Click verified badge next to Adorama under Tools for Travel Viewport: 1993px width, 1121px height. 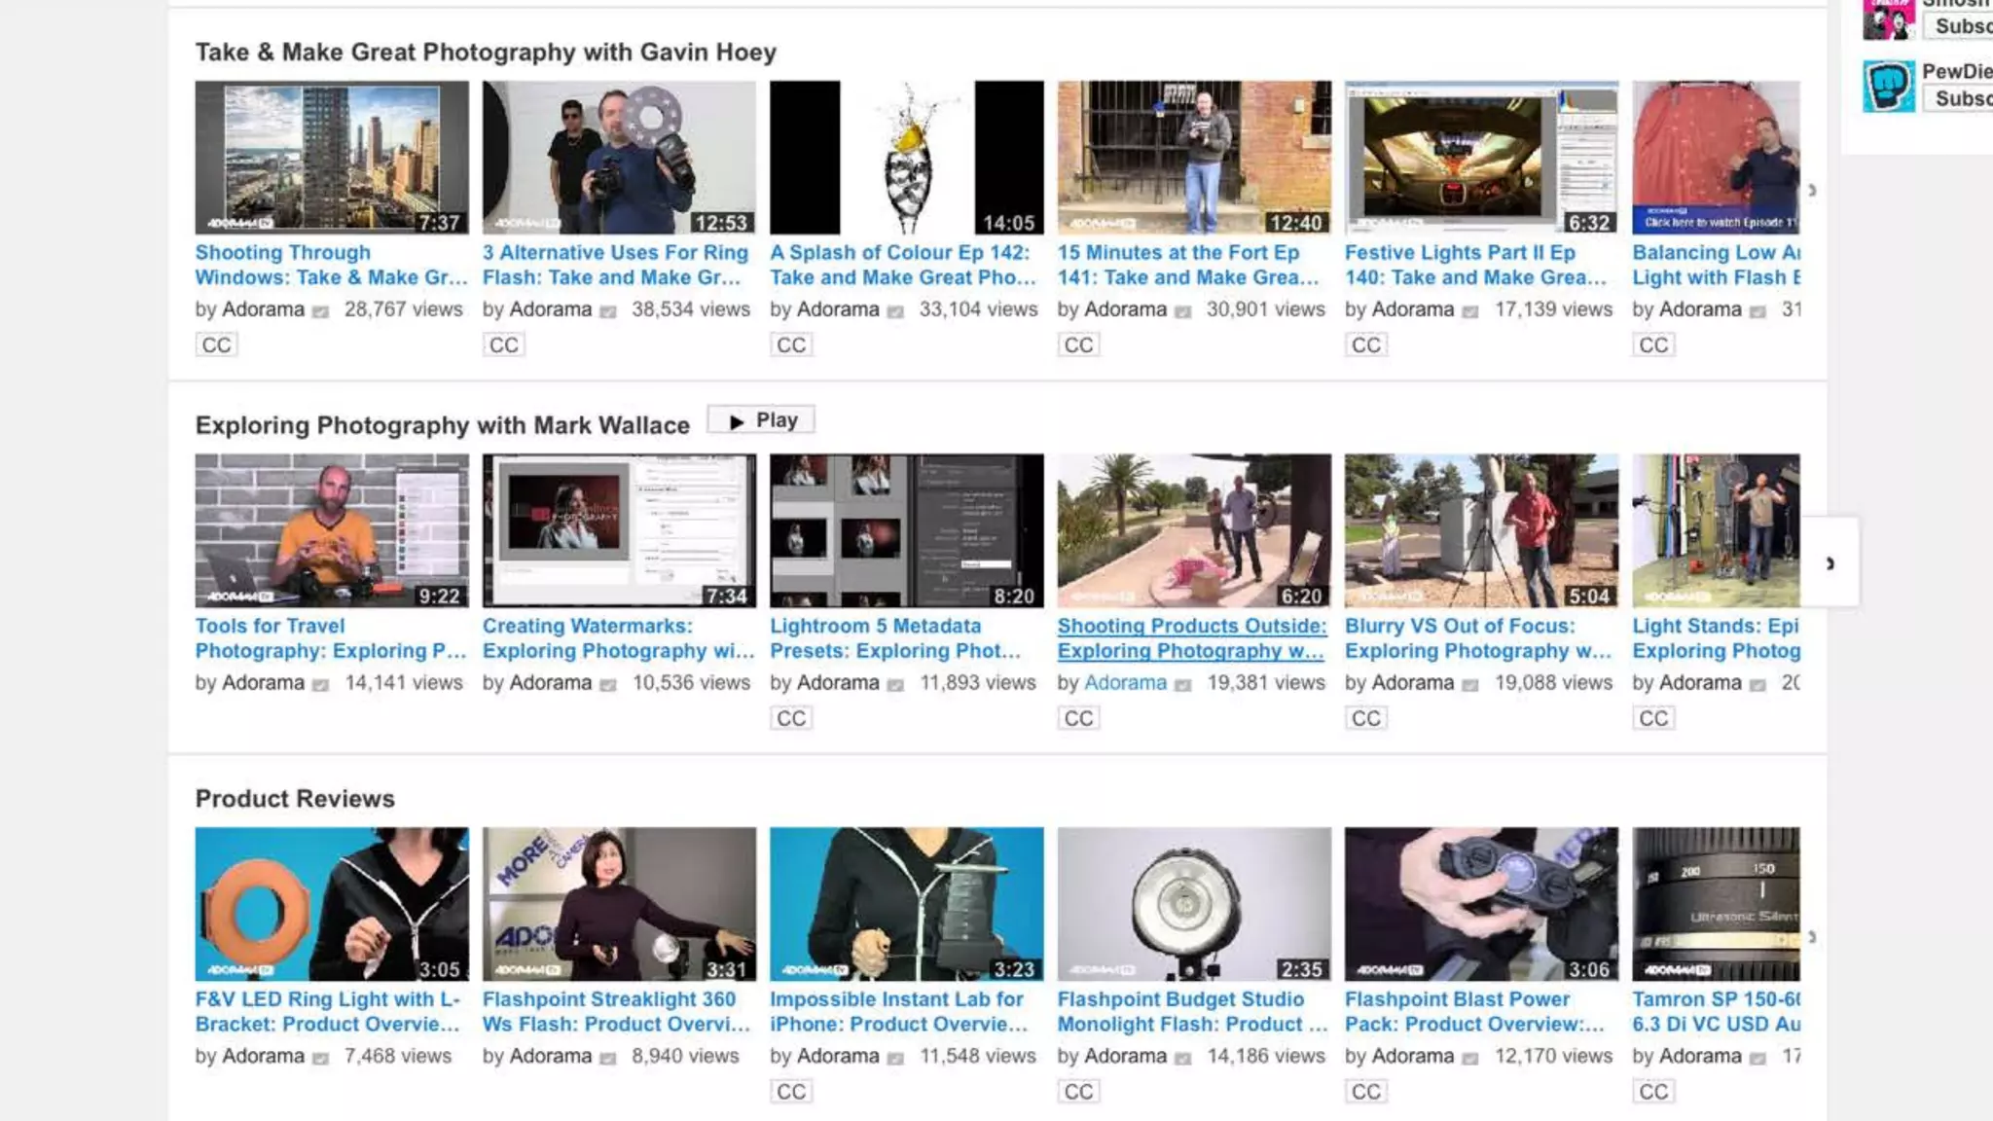click(x=320, y=684)
